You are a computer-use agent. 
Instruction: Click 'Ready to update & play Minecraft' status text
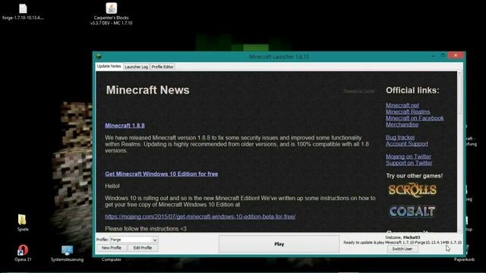click(402, 243)
